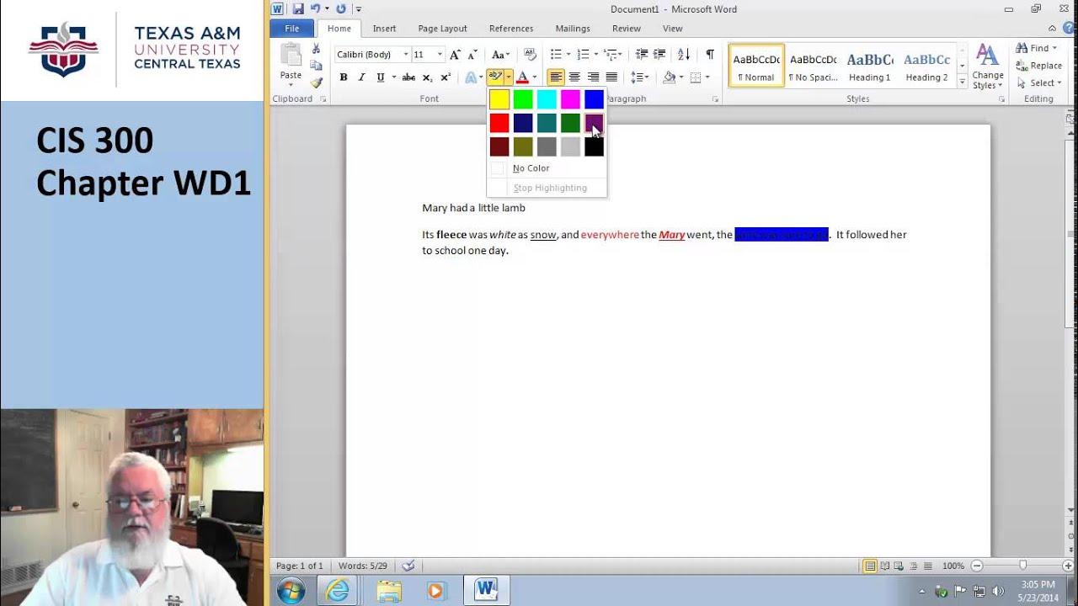Toggle Bold formatting
Image resolution: width=1078 pixels, height=606 pixels.
pos(344,77)
